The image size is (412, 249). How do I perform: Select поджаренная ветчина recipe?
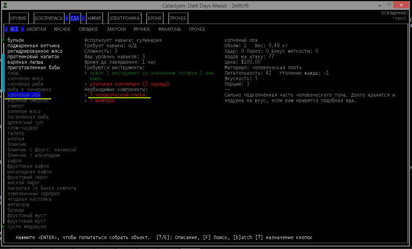tap(34, 46)
